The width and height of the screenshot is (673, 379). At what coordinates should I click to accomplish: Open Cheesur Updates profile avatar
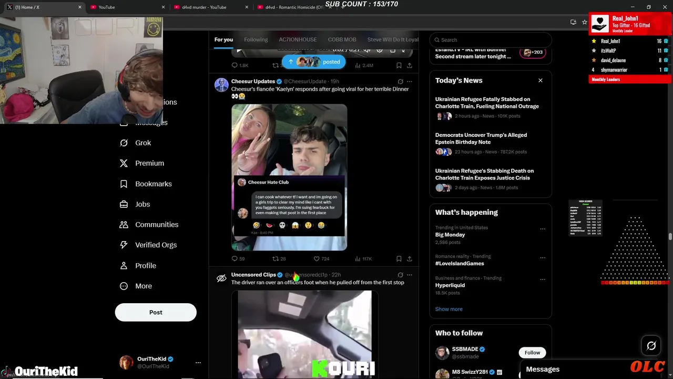pos(221,85)
